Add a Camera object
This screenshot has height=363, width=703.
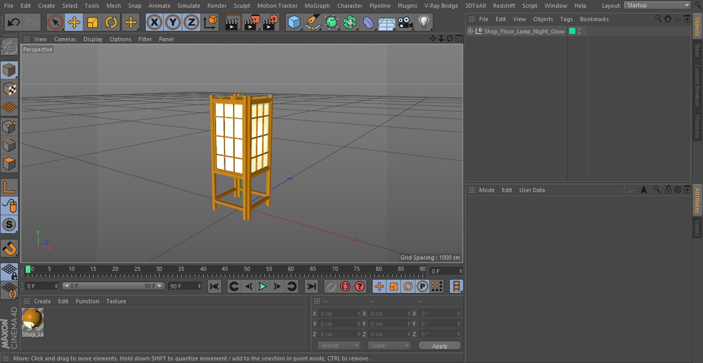[x=406, y=22]
